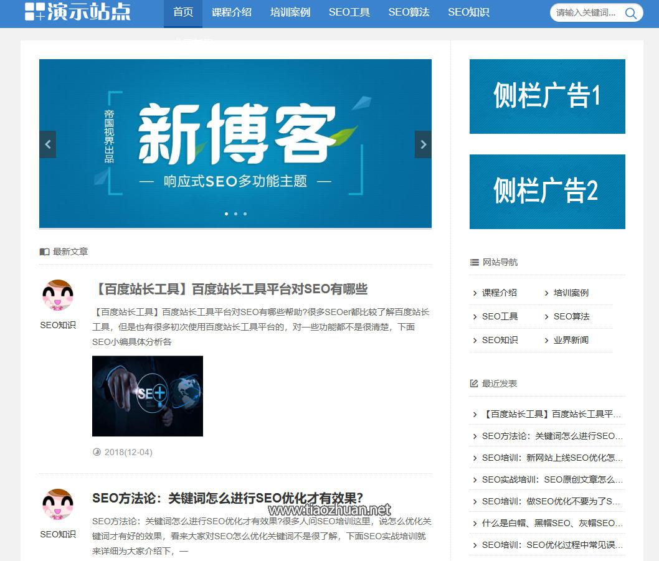
Task: Click the 最新文章 section heading icon
Action: (x=43, y=252)
